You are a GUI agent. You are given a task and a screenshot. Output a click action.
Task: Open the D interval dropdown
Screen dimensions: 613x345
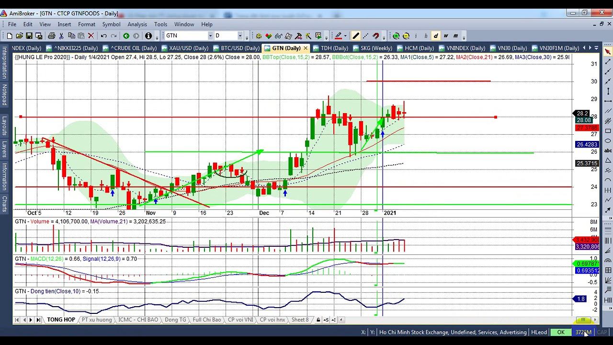[x=240, y=36]
